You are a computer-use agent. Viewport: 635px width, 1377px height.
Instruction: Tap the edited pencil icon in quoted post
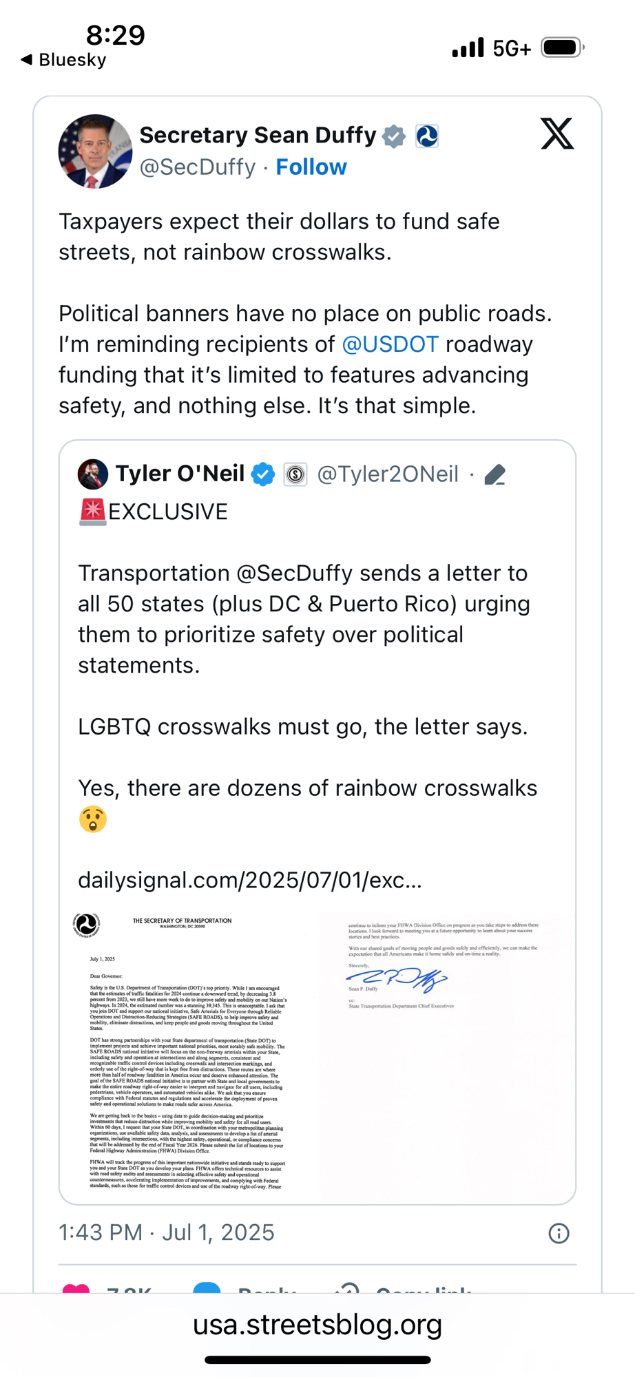click(x=495, y=474)
